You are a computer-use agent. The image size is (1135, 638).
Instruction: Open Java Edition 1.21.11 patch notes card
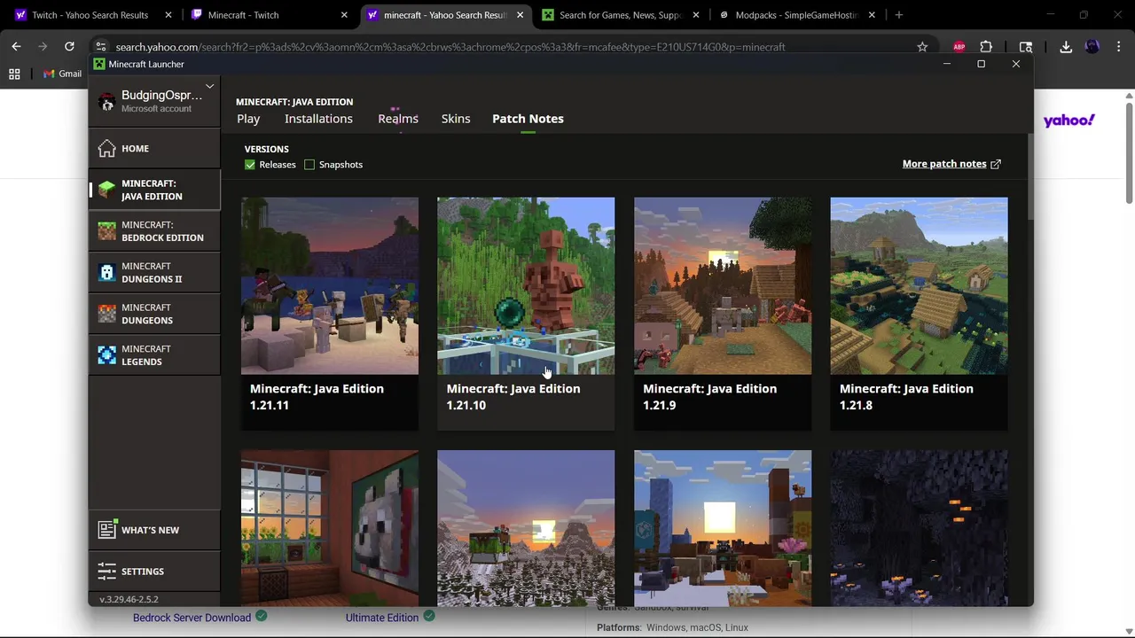point(330,314)
